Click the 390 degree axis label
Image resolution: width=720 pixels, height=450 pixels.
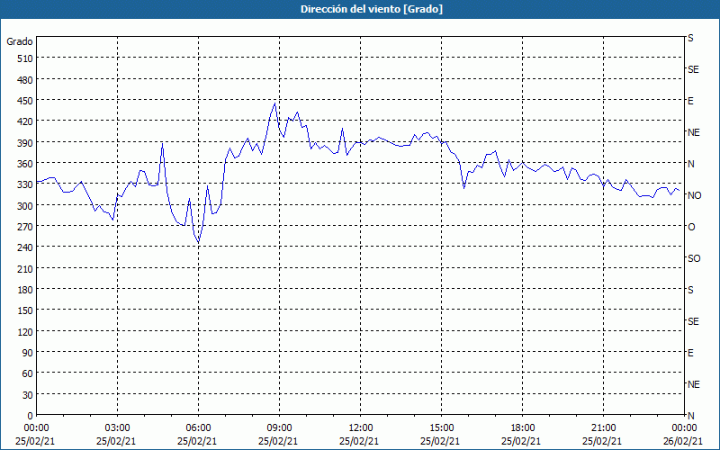click(x=25, y=143)
